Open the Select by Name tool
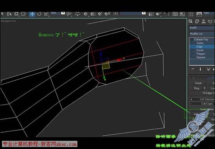The image size is (215, 149). pos(9,14)
